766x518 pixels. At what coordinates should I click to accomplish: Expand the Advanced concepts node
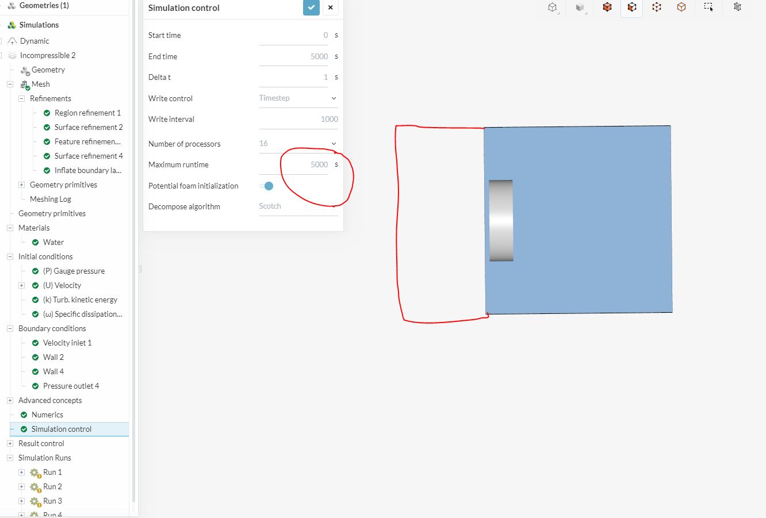10,400
